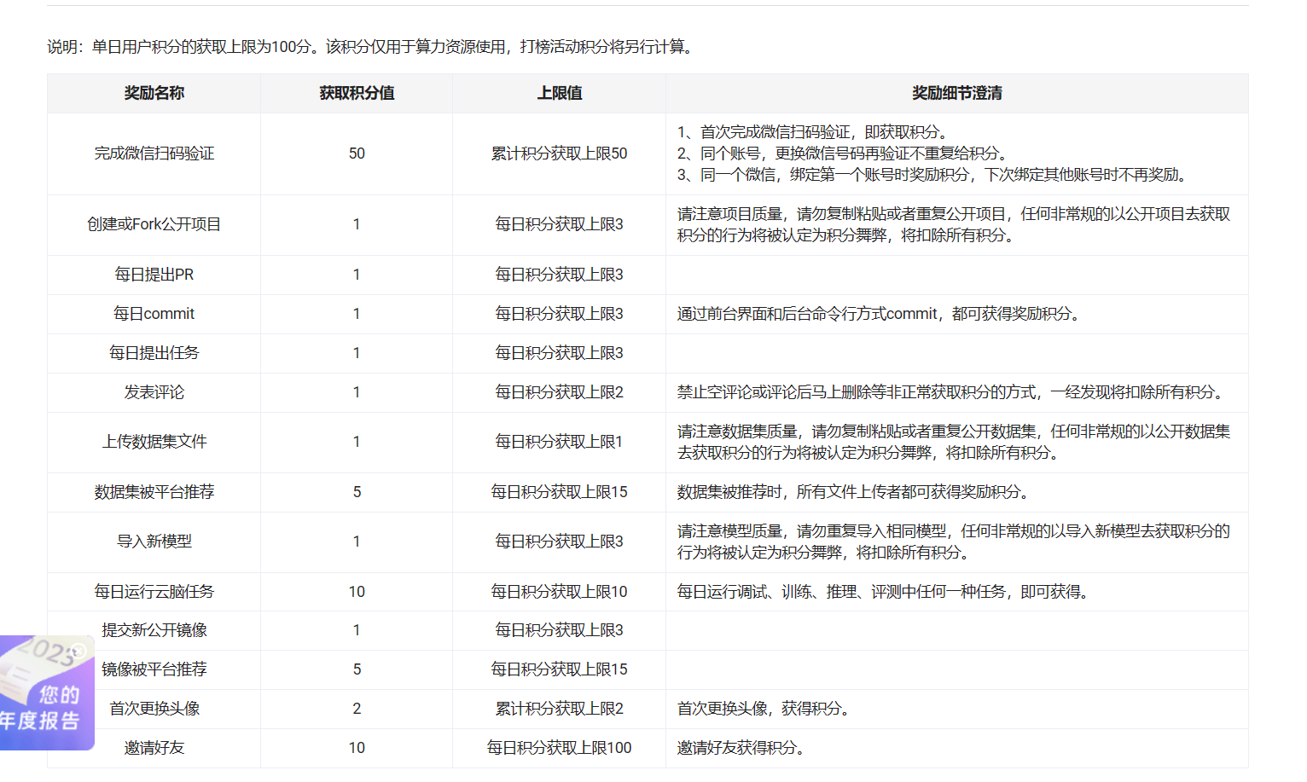Click the 通过前台界面和后台命令行方式commit detail text
Viewport: 1307px width, 782px height.
click(880, 314)
